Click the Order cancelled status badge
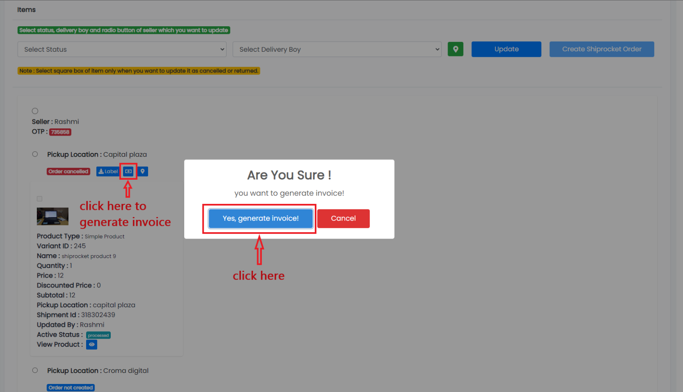Image resolution: width=683 pixels, height=392 pixels. 68,171
